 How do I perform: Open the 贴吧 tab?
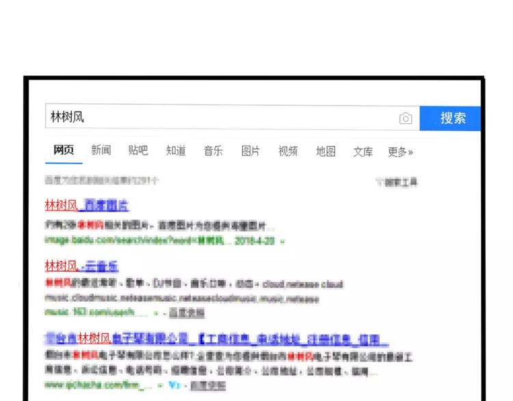(x=138, y=151)
